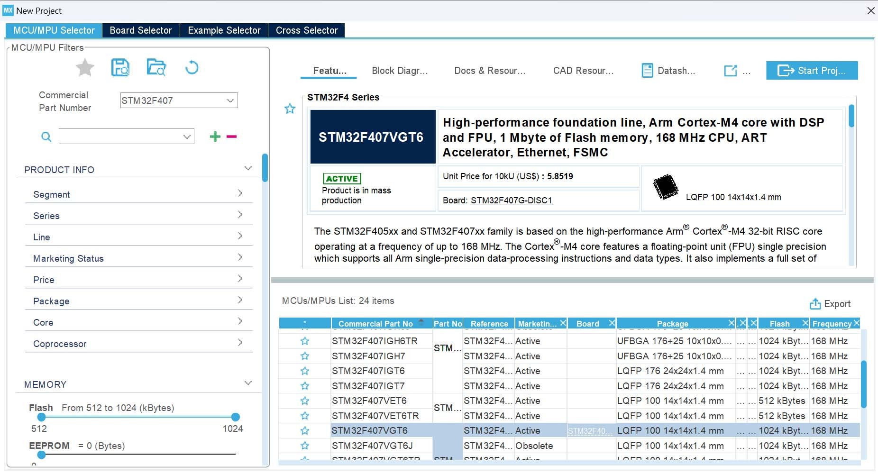Show favorite MCUs with the gray star icon
Screen dimensions: 878x474
[85, 68]
